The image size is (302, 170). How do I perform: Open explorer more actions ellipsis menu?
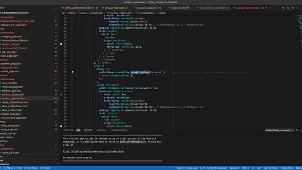56,8
